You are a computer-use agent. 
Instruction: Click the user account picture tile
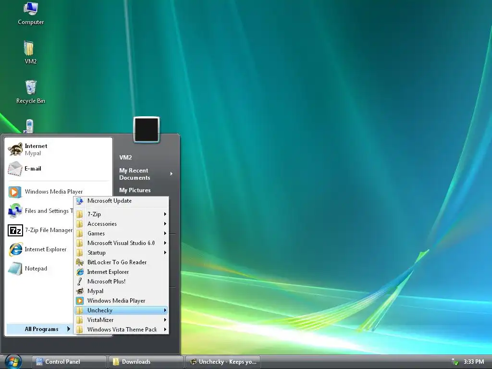tap(147, 130)
